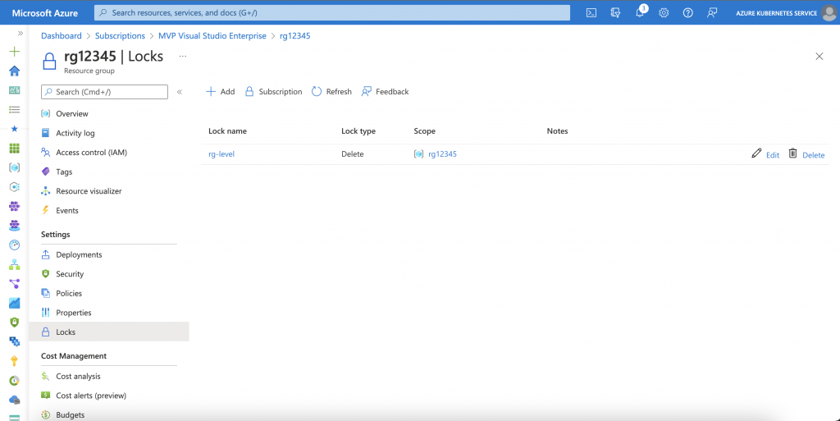Refresh the locks list

pos(331,92)
